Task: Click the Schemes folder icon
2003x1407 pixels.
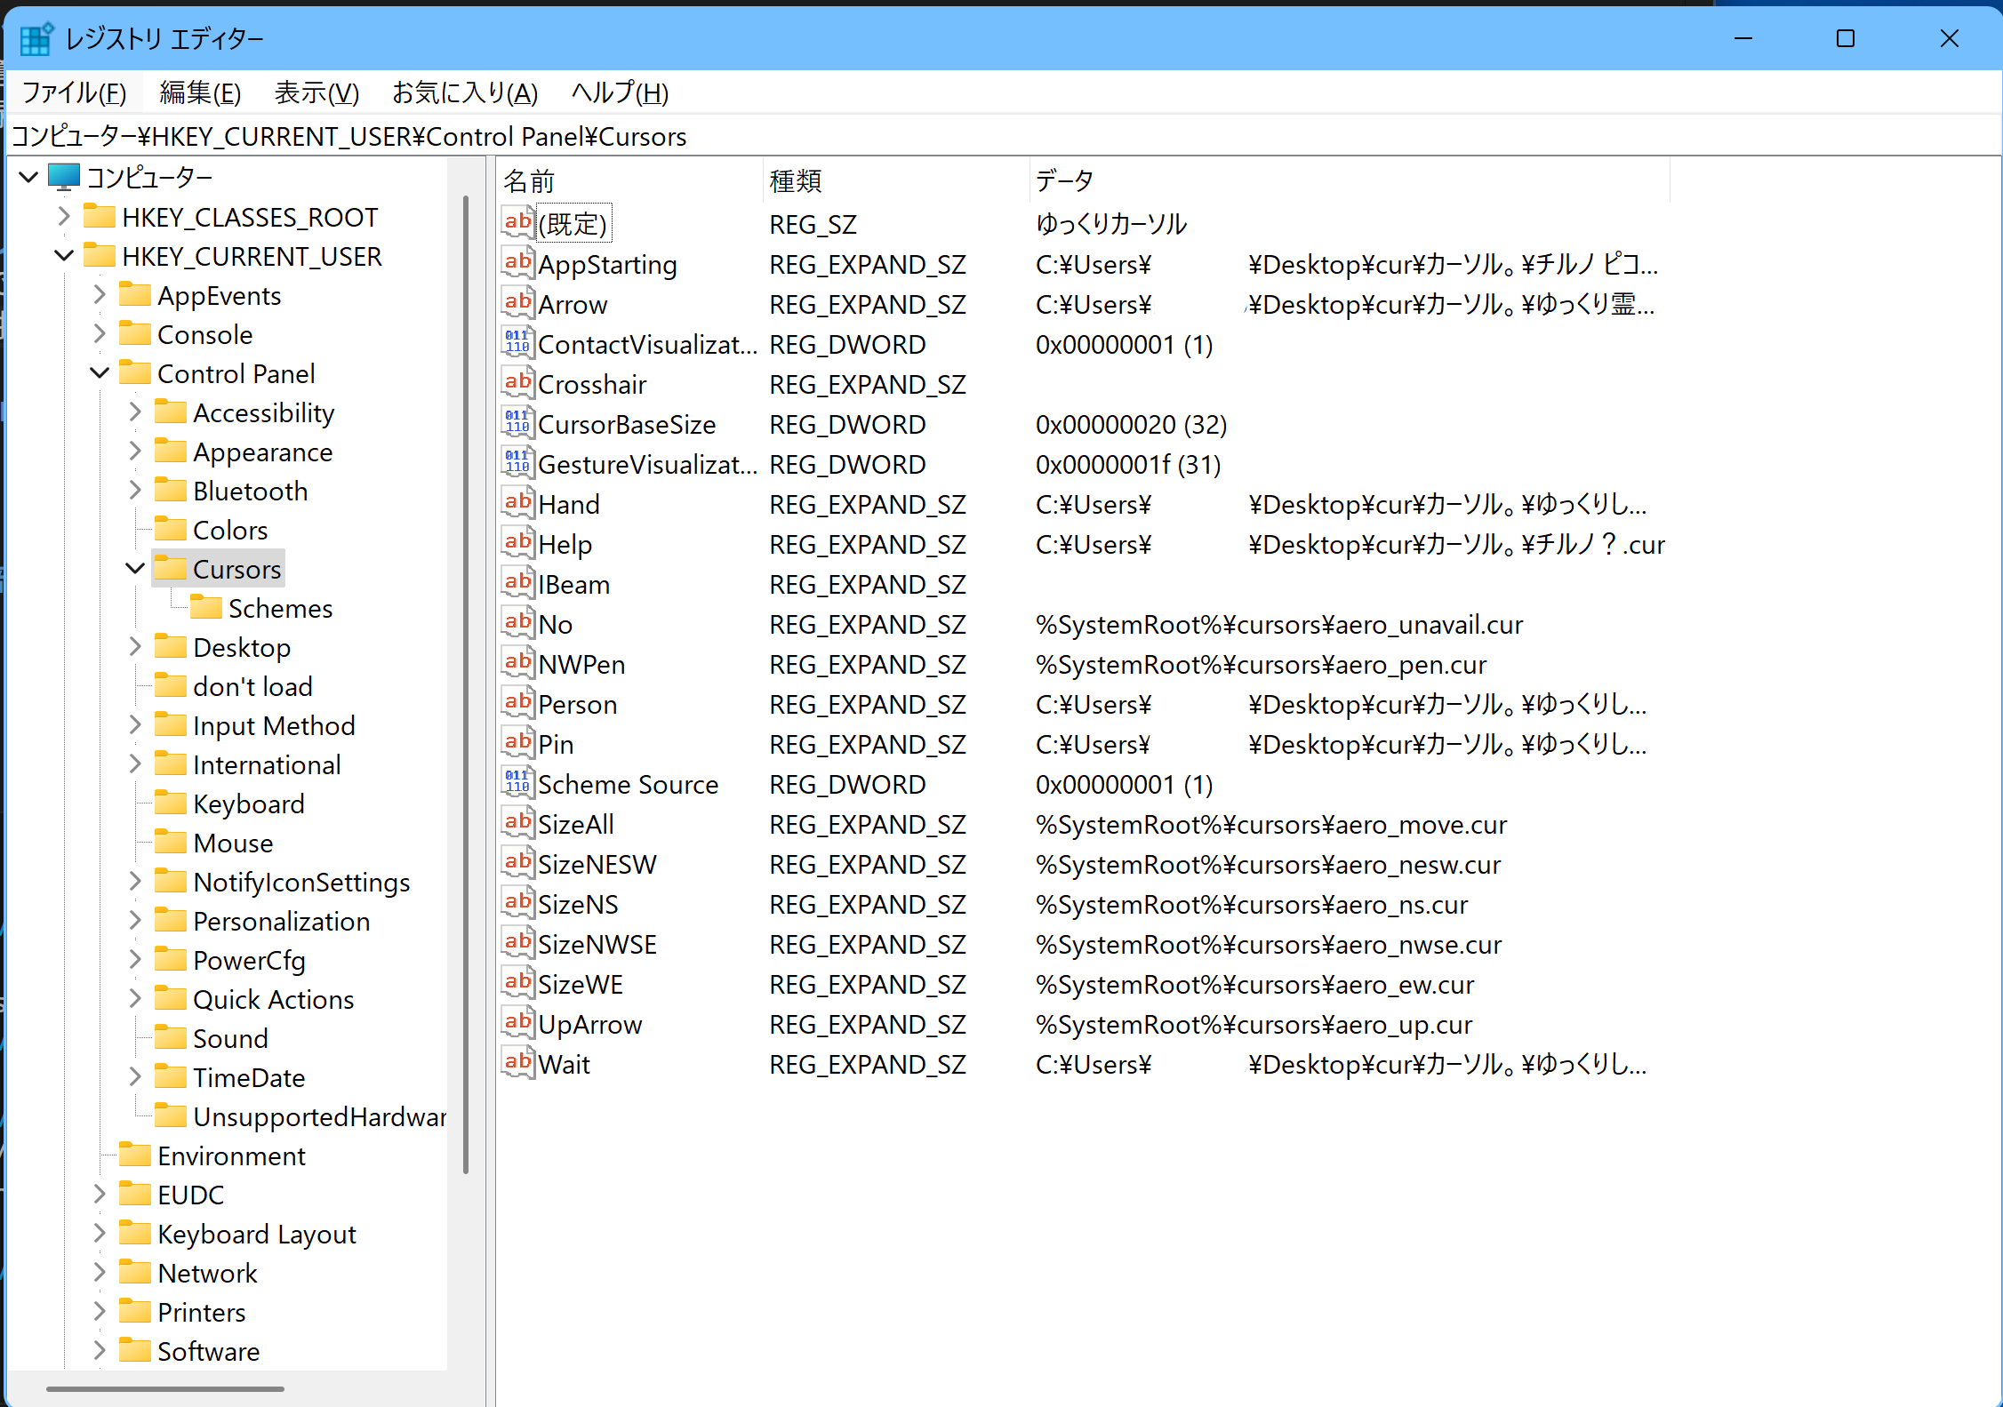Action: [x=206, y=607]
